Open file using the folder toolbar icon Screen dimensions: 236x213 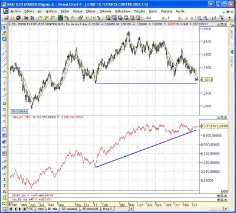[x=6, y=18]
